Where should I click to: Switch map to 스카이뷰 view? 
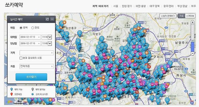coord(190,16)
